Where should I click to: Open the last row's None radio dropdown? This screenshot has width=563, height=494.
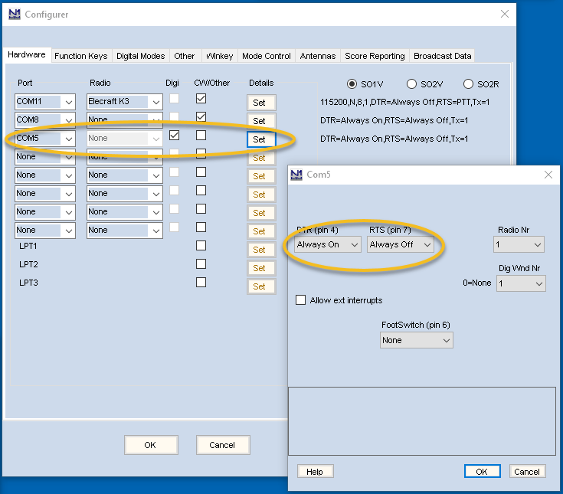(125, 230)
